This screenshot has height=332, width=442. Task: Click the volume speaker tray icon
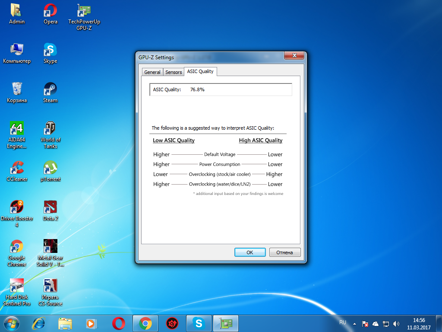(x=396, y=324)
